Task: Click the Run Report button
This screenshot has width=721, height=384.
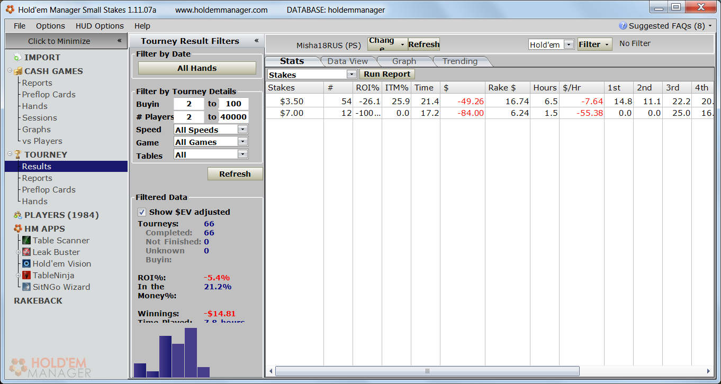Action: pos(387,75)
